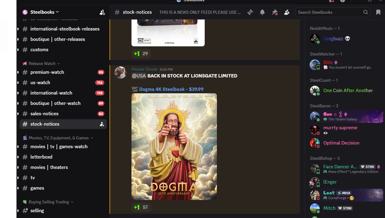Click the House Snow username
This screenshot has height=218, width=385.
(144, 69)
